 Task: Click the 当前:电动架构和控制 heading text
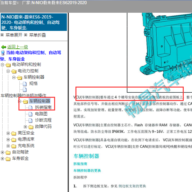coord(31,56)
